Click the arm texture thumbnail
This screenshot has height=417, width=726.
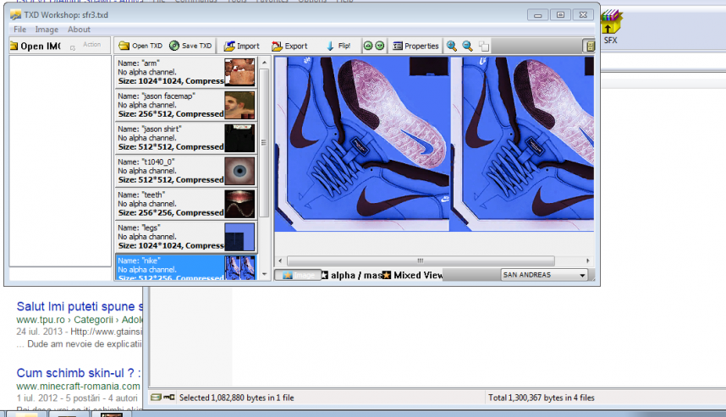pos(239,72)
